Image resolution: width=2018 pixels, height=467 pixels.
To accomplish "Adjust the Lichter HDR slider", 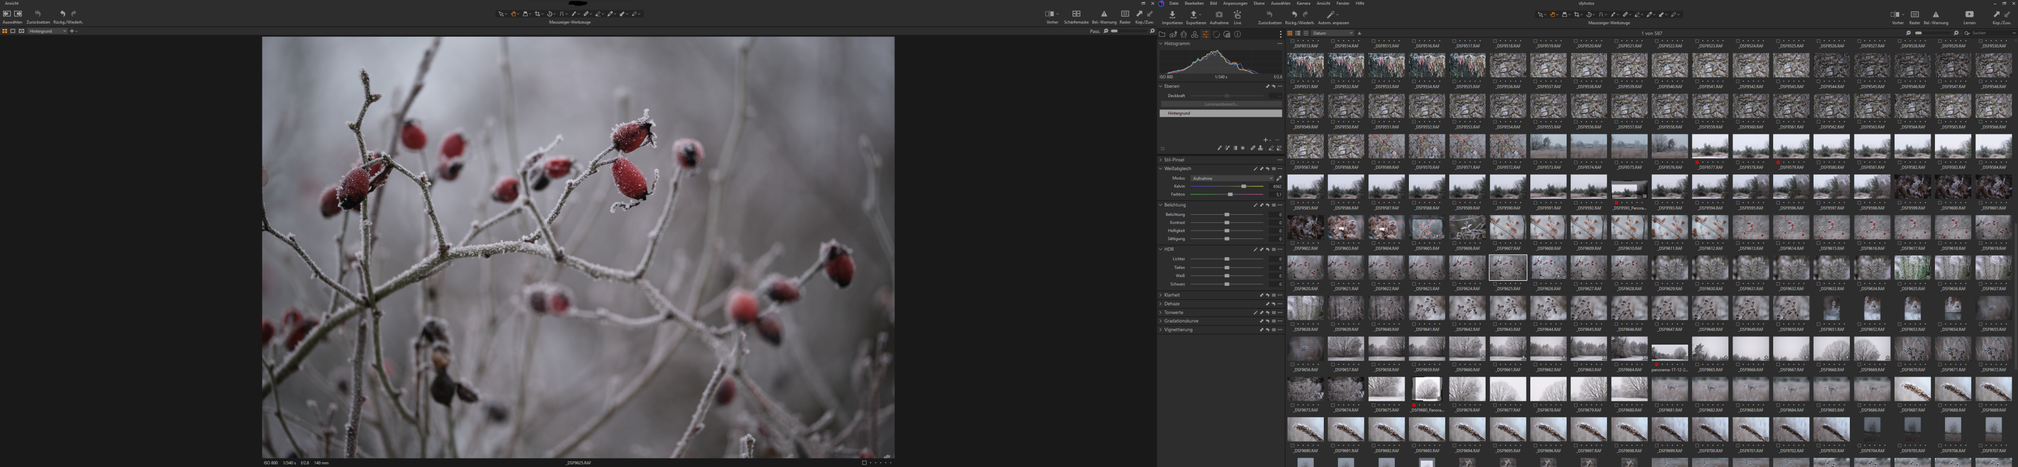I will 1227,260.
